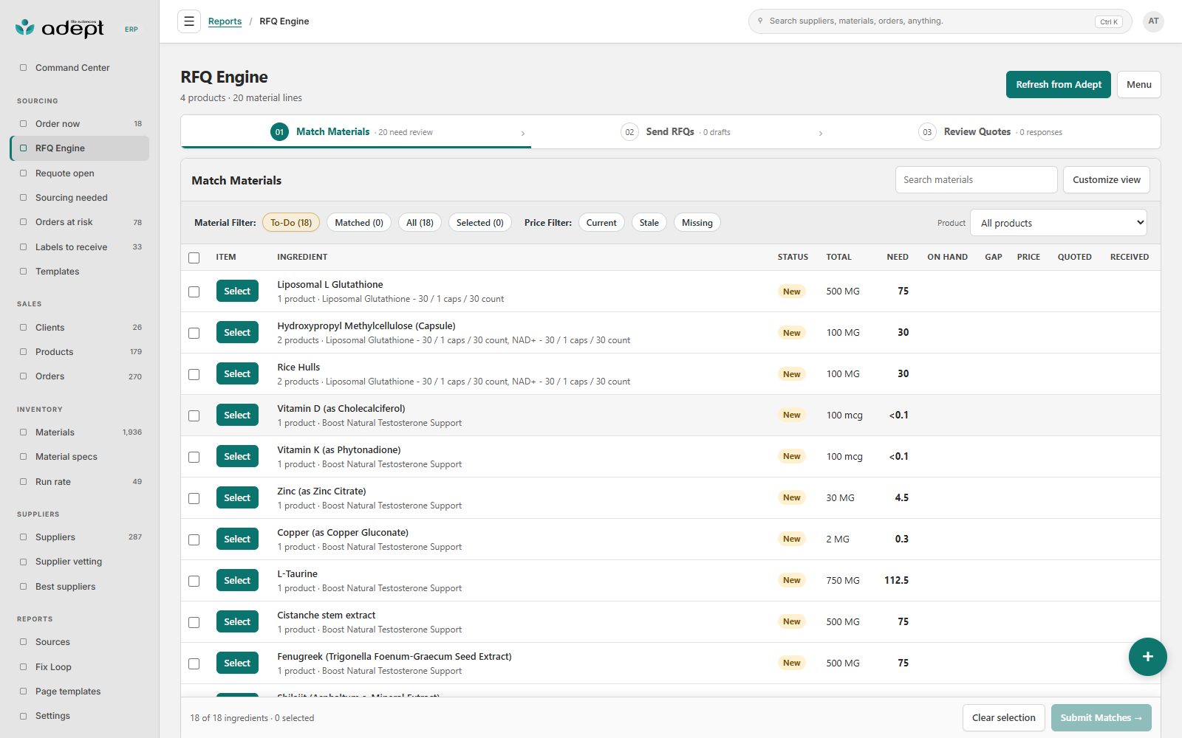Apply the Missing price filter

point(697,223)
